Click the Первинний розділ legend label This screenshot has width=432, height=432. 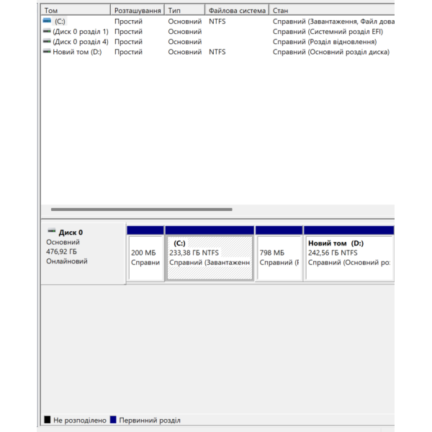tap(150, 420)
